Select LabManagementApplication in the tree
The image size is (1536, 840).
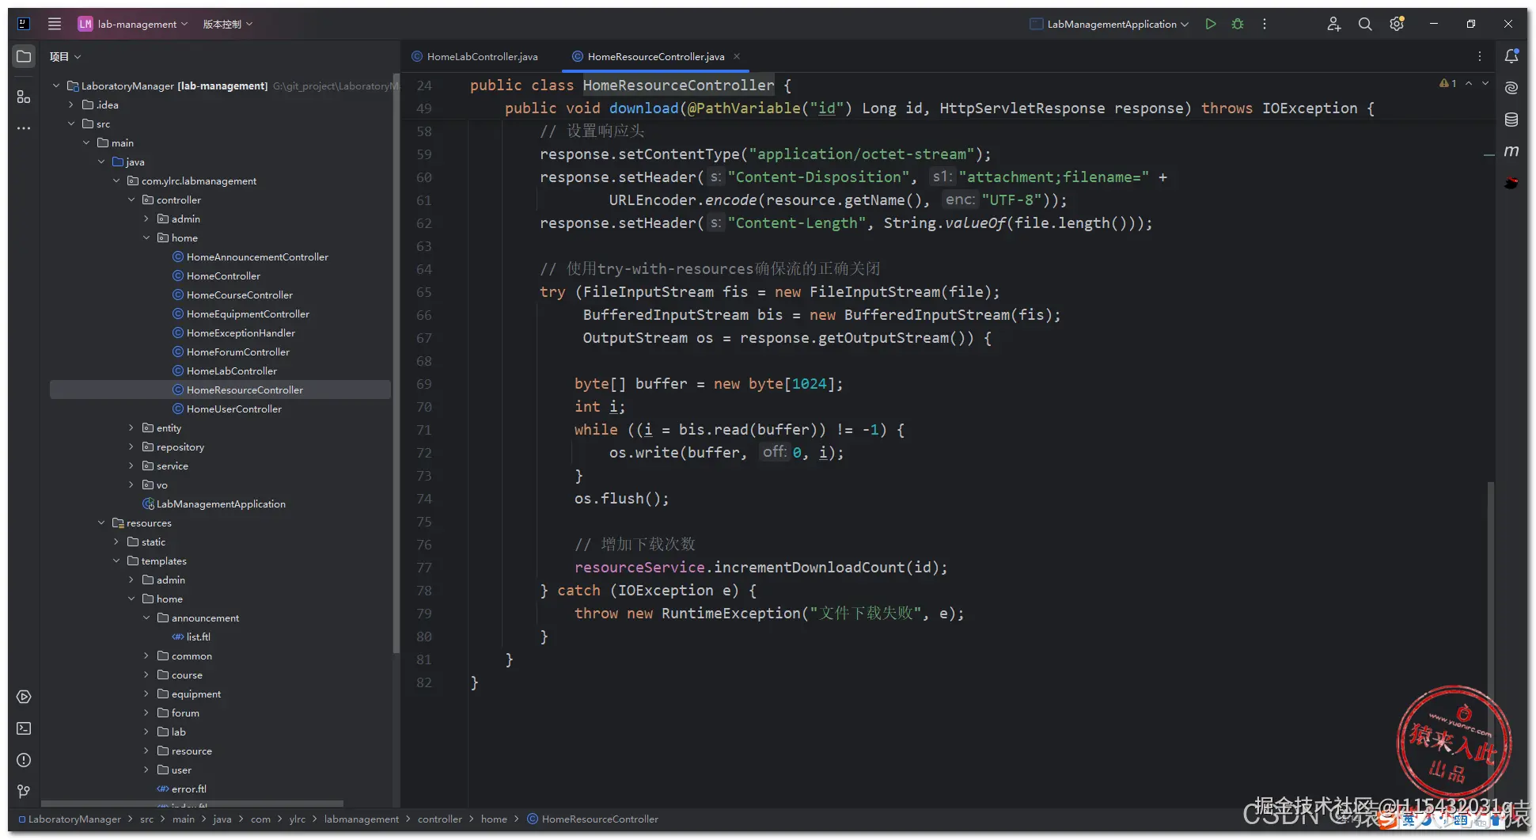221,504
